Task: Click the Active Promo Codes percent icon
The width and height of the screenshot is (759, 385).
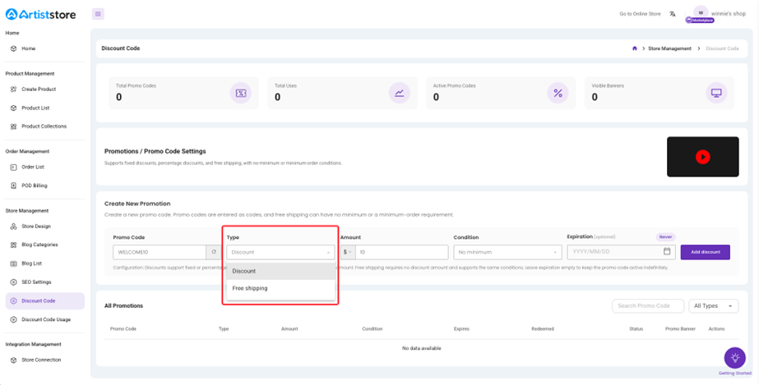Action: tap(558, 94)
